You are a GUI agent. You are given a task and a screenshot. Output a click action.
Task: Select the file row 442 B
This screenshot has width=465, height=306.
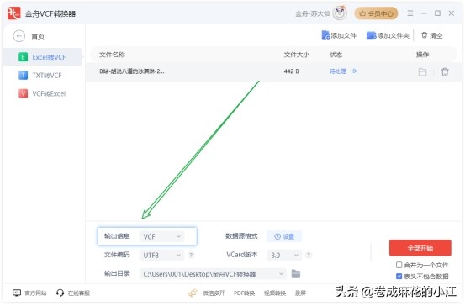click(x=273, y=71)
